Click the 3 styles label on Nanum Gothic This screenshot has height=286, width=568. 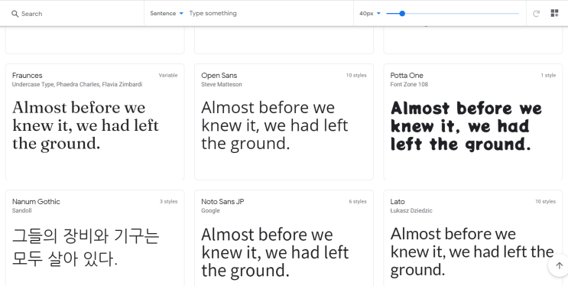click(168, 202)
